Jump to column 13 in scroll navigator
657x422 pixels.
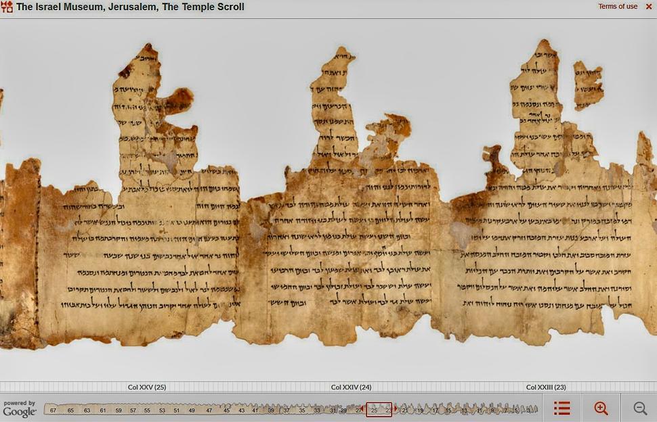coord(464,411)
